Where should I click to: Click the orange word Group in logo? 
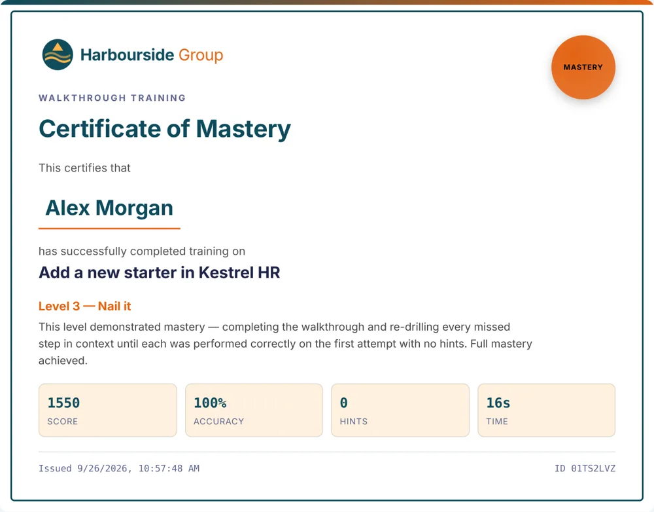201,55
